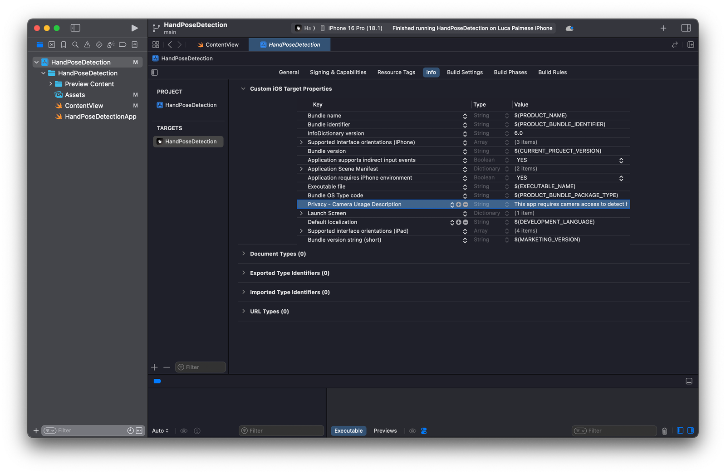This screenshot has height=474, width=726.
Task: Open the ContentView editor tab
Action: click(218, 44)
